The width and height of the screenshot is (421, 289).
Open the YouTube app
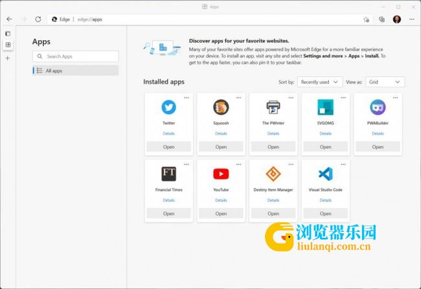221,214
